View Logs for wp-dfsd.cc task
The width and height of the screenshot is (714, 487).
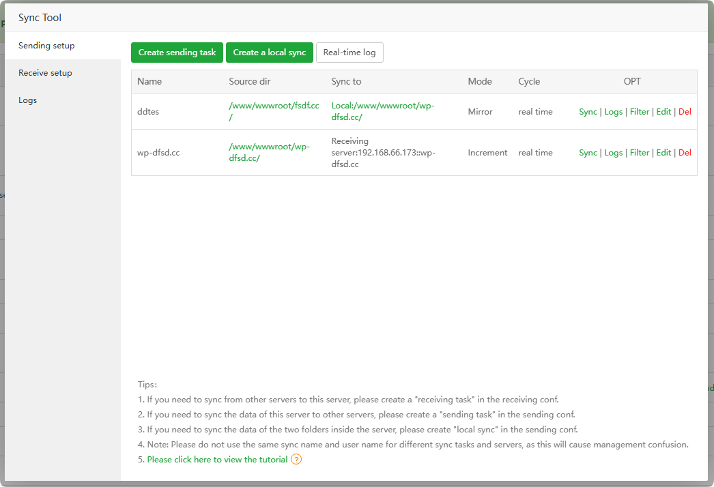[x=614, y=153]
